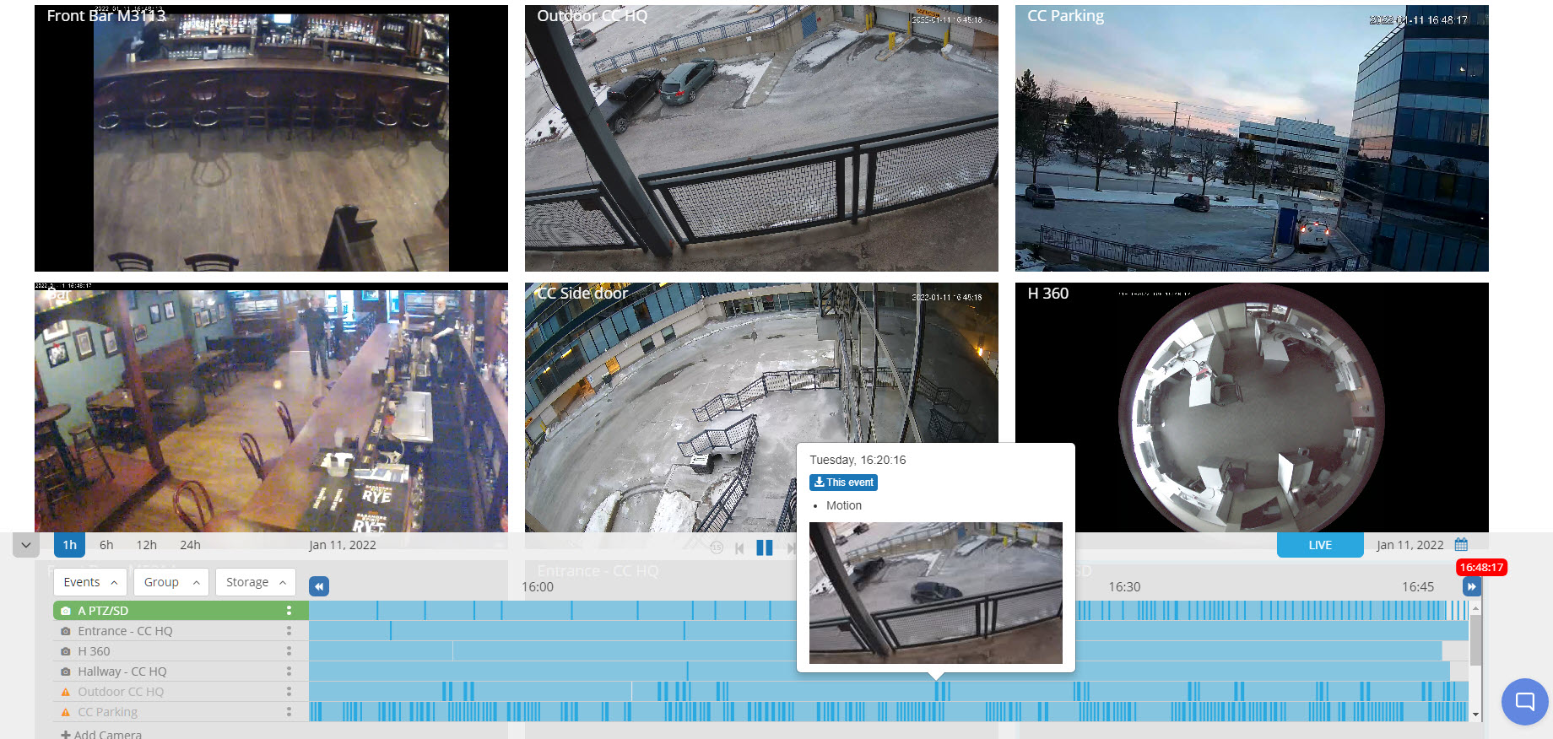Click the 16:30 timeline label
This screenshot has height=739, width=1553.
point(1124,587)
